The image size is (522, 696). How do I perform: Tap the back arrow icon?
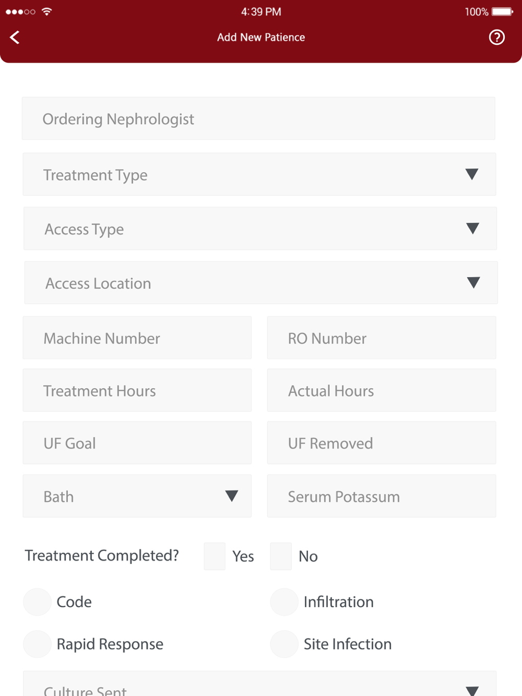pyautogui.click(x=15, y=37)
